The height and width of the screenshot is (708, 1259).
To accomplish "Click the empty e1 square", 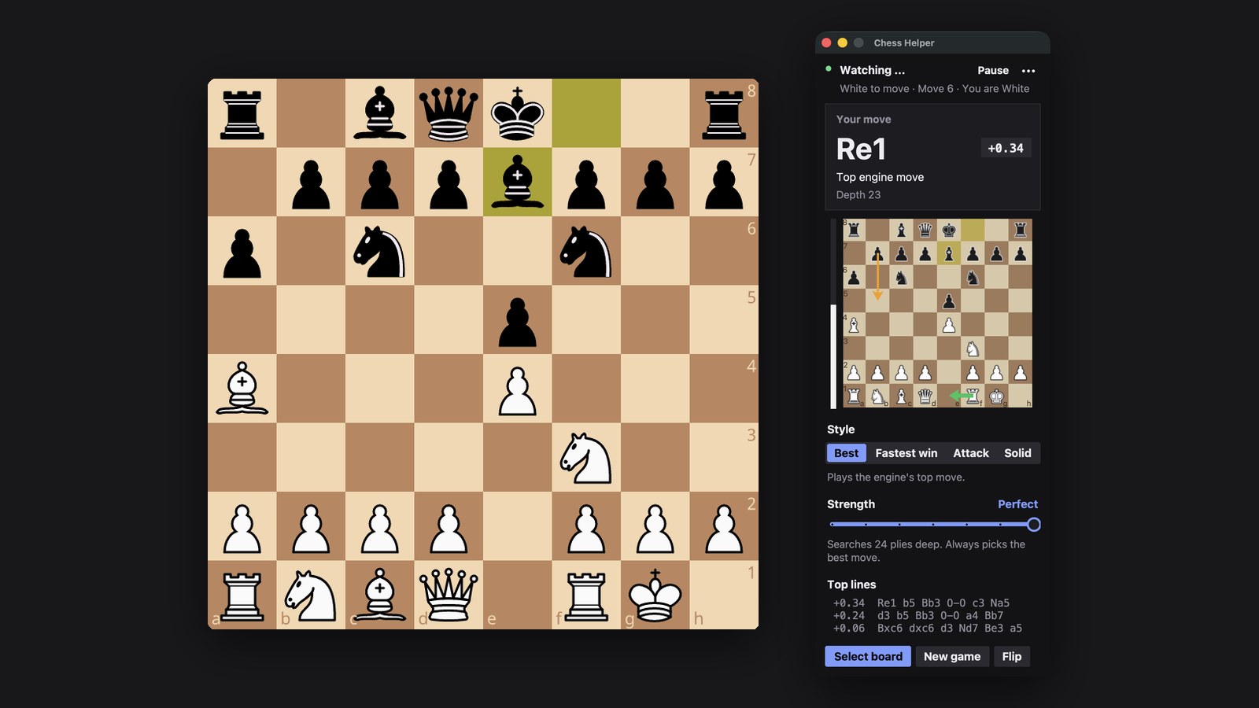I will tap(518, 595).
